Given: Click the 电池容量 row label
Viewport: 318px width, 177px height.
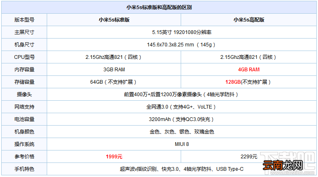Looking at the screenshot, I should [x=24, y=119].
